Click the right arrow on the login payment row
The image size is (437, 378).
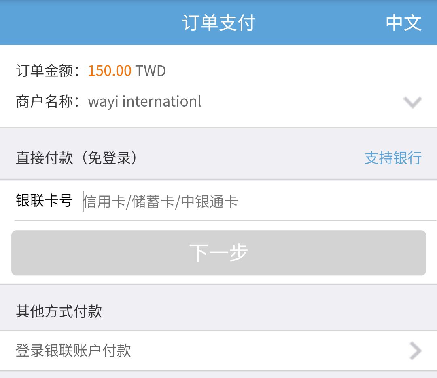coord(415,351)
